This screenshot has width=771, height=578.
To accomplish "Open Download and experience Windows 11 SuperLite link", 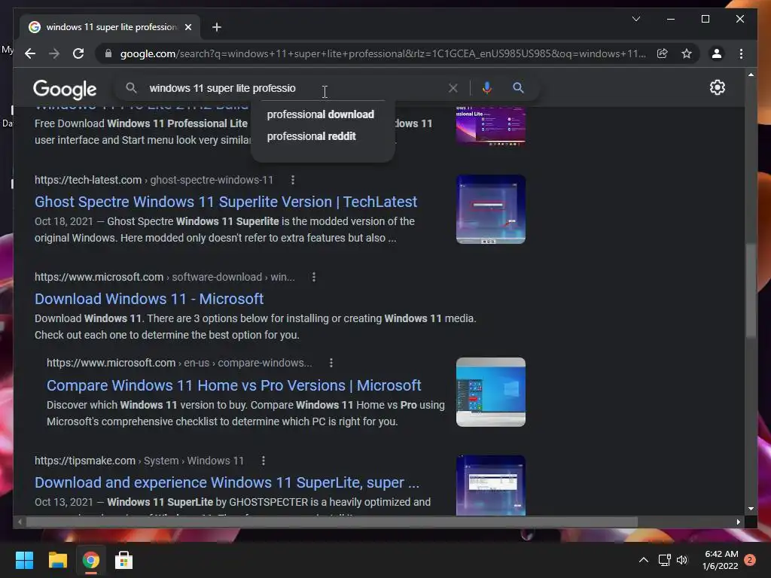I will (227, 482).
